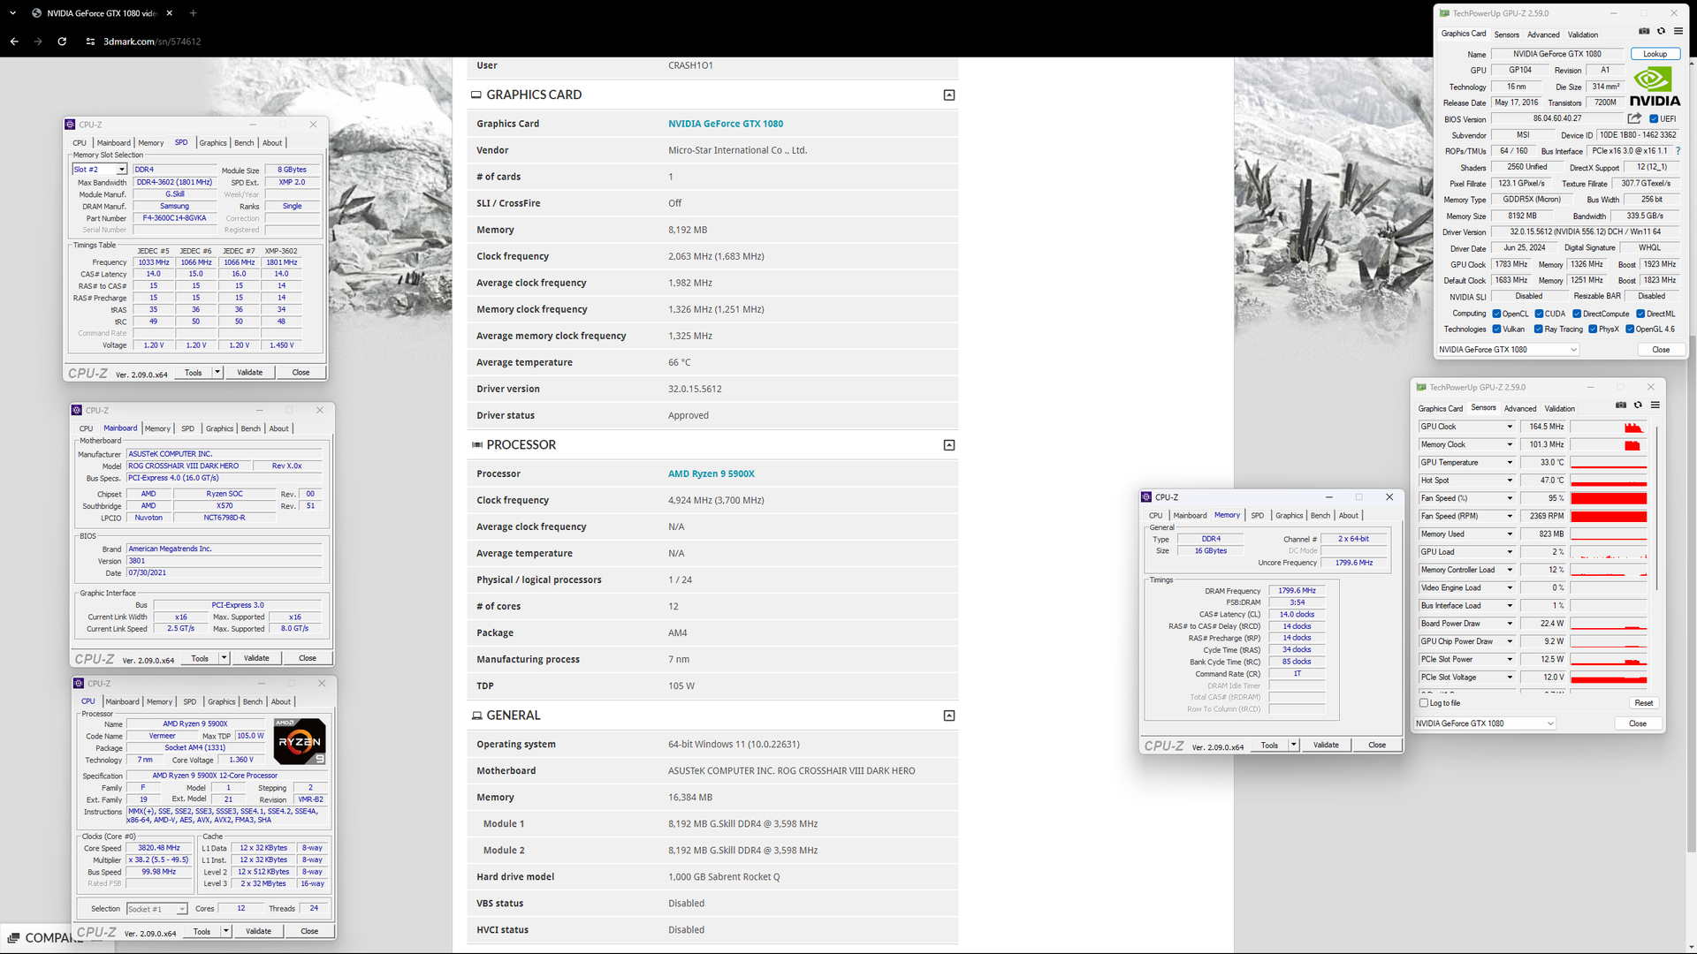Screen dimensions: 1697x954
Task: Toggle the OpenCL checkbox
Action: [x=1496, y=314]
